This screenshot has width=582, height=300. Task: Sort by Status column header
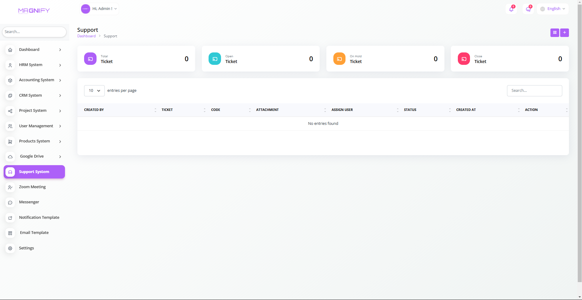tap(427, 110)
